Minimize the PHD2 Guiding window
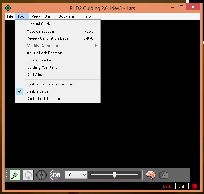204x194 pixels. pos(172,7)
